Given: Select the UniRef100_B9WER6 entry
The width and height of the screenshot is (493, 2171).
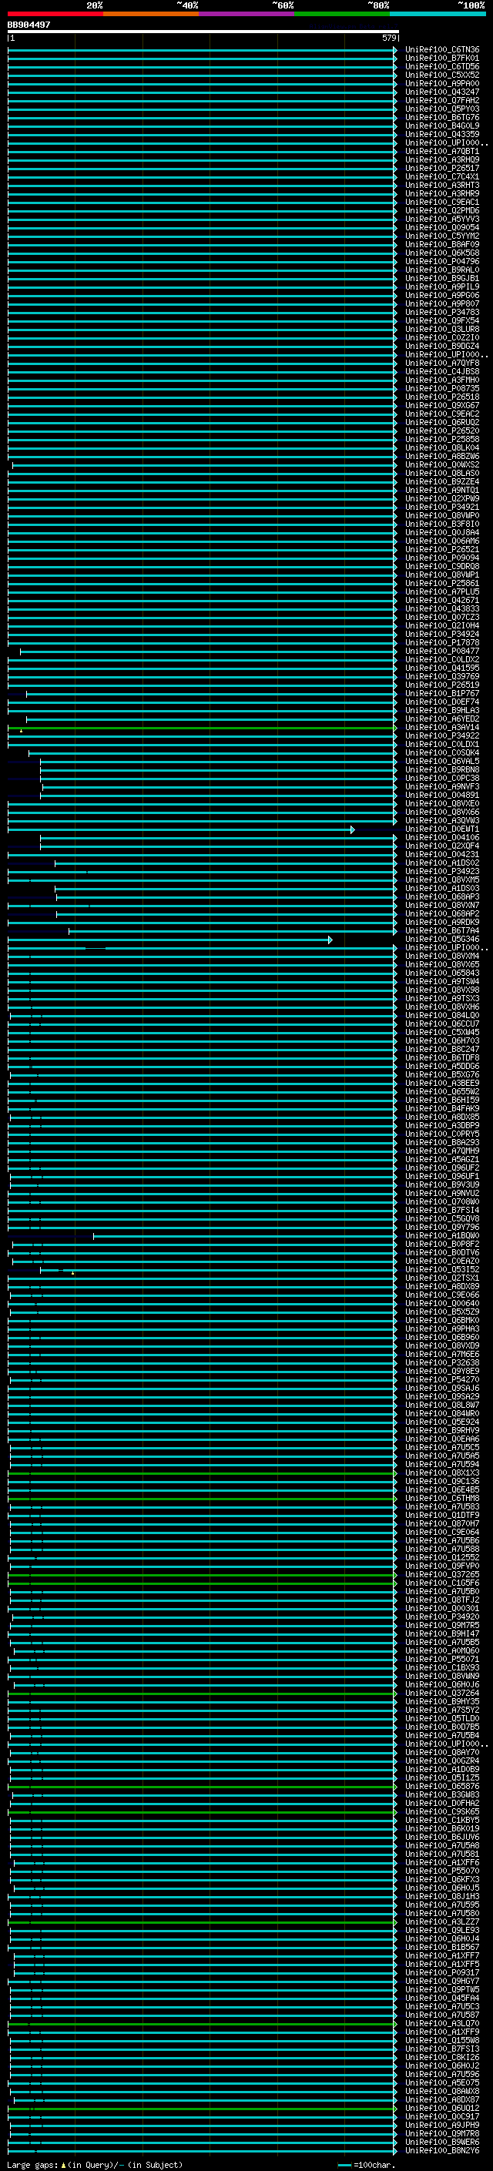Looking at the screenshot, I should pyautogui.click(x=442, y=2143).
